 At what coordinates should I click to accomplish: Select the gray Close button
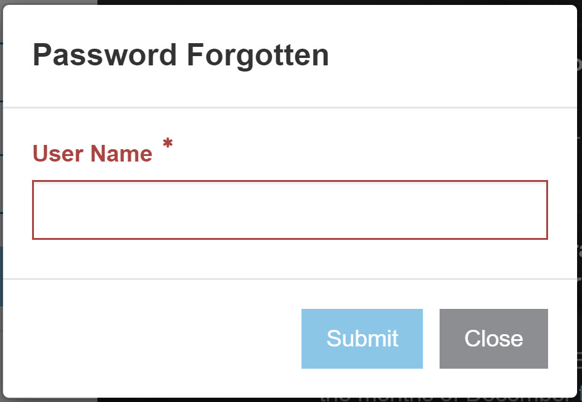click(493, 338)
